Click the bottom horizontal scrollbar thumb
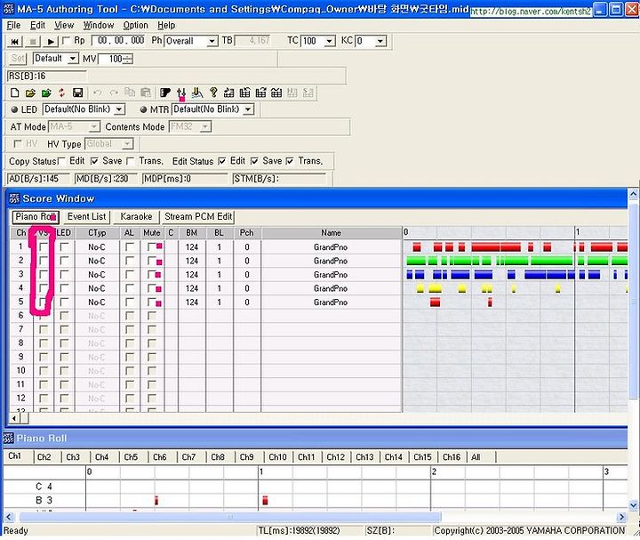 (x=230, y=517)
